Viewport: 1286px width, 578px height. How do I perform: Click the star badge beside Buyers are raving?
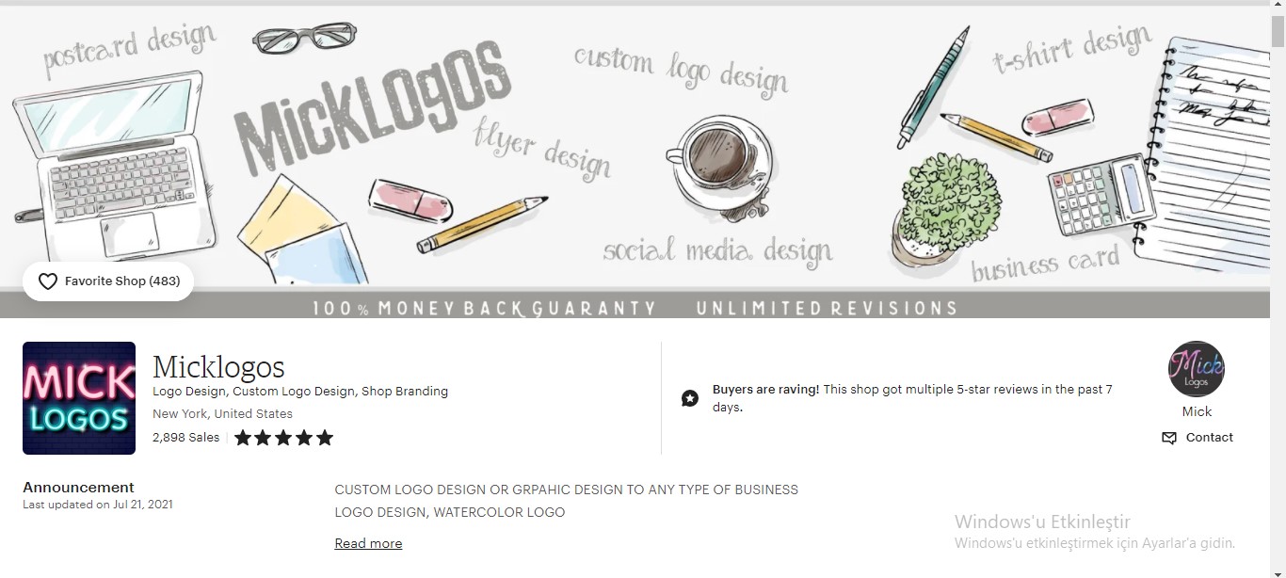(x=690, y=398)
